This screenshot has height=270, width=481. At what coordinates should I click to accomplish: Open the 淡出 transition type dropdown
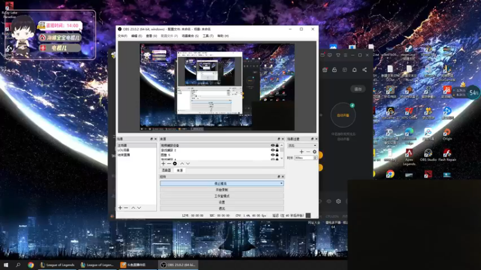(x=302, y=145)
